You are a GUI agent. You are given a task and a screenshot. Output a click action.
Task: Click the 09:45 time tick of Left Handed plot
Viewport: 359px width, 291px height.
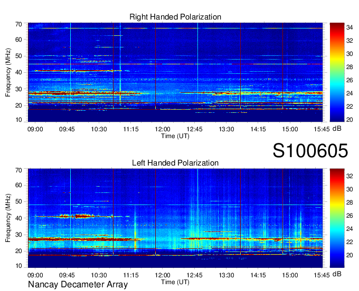tap(67, 275)
